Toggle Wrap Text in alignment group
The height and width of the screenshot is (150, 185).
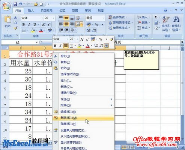(78, 18)
